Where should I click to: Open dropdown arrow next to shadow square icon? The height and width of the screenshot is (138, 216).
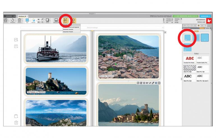50,21
